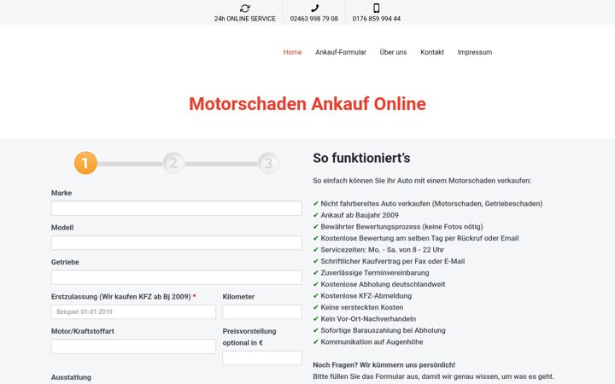Click the "So funktioniert's" heading
615x384 pixels.
[361, 158]
